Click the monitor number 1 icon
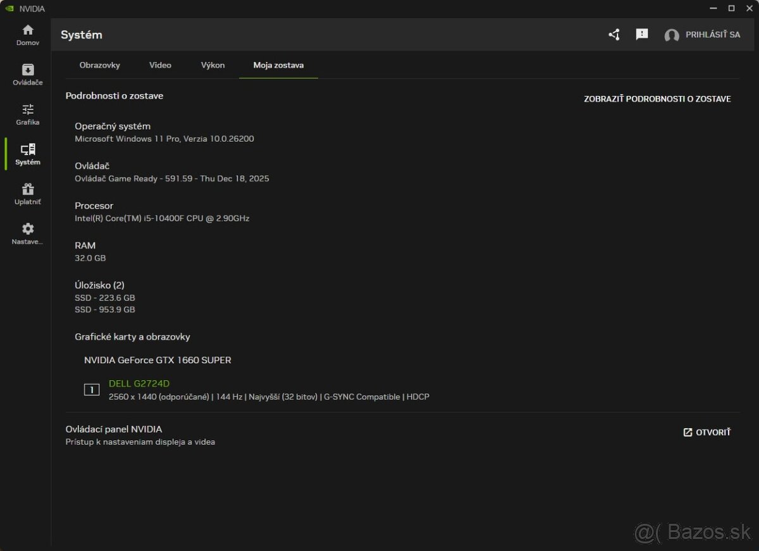Viewport: 759px width, 551px height. pyautogui.click(x=92, y=390)
